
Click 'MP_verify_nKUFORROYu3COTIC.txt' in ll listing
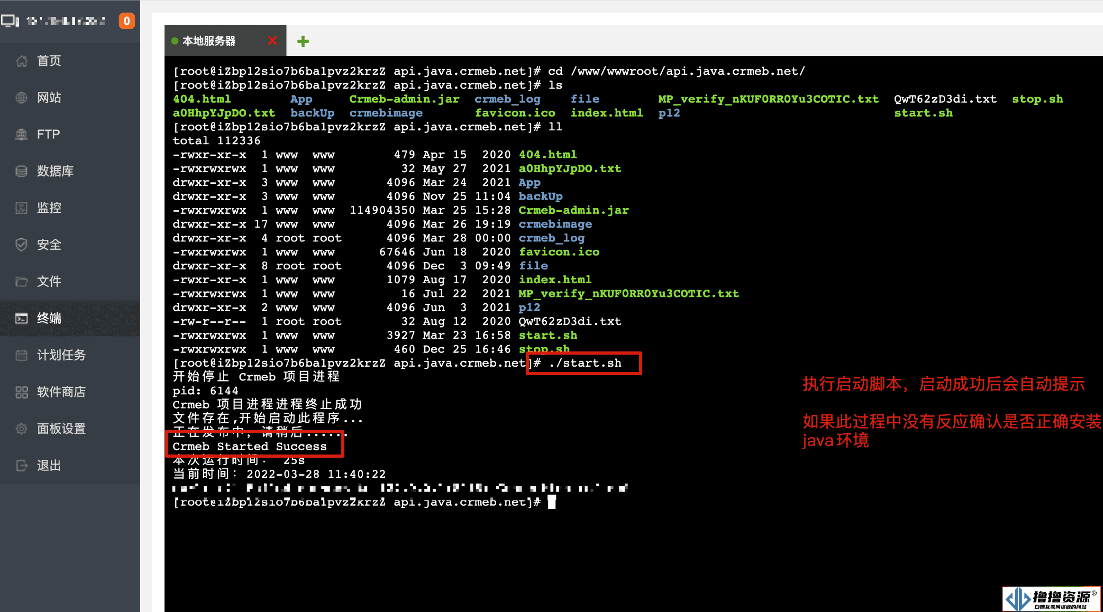click(x=629, y=293)
